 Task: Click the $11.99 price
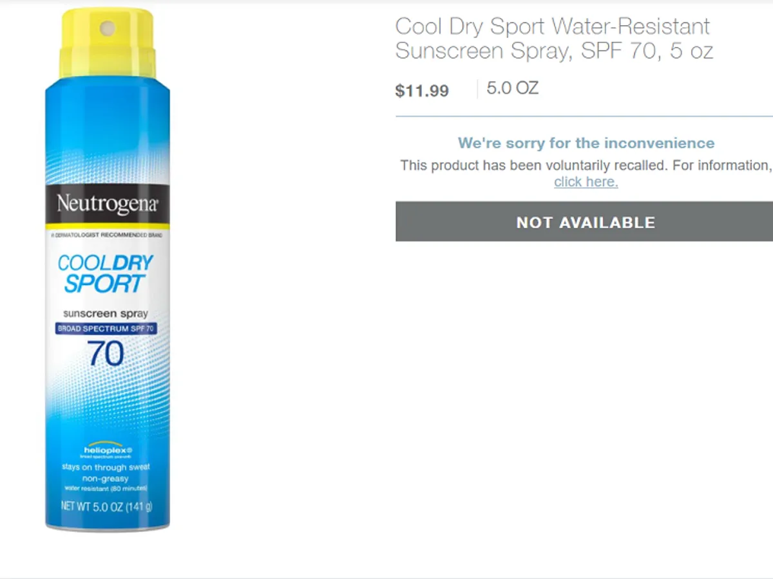(x=422, y=91)
